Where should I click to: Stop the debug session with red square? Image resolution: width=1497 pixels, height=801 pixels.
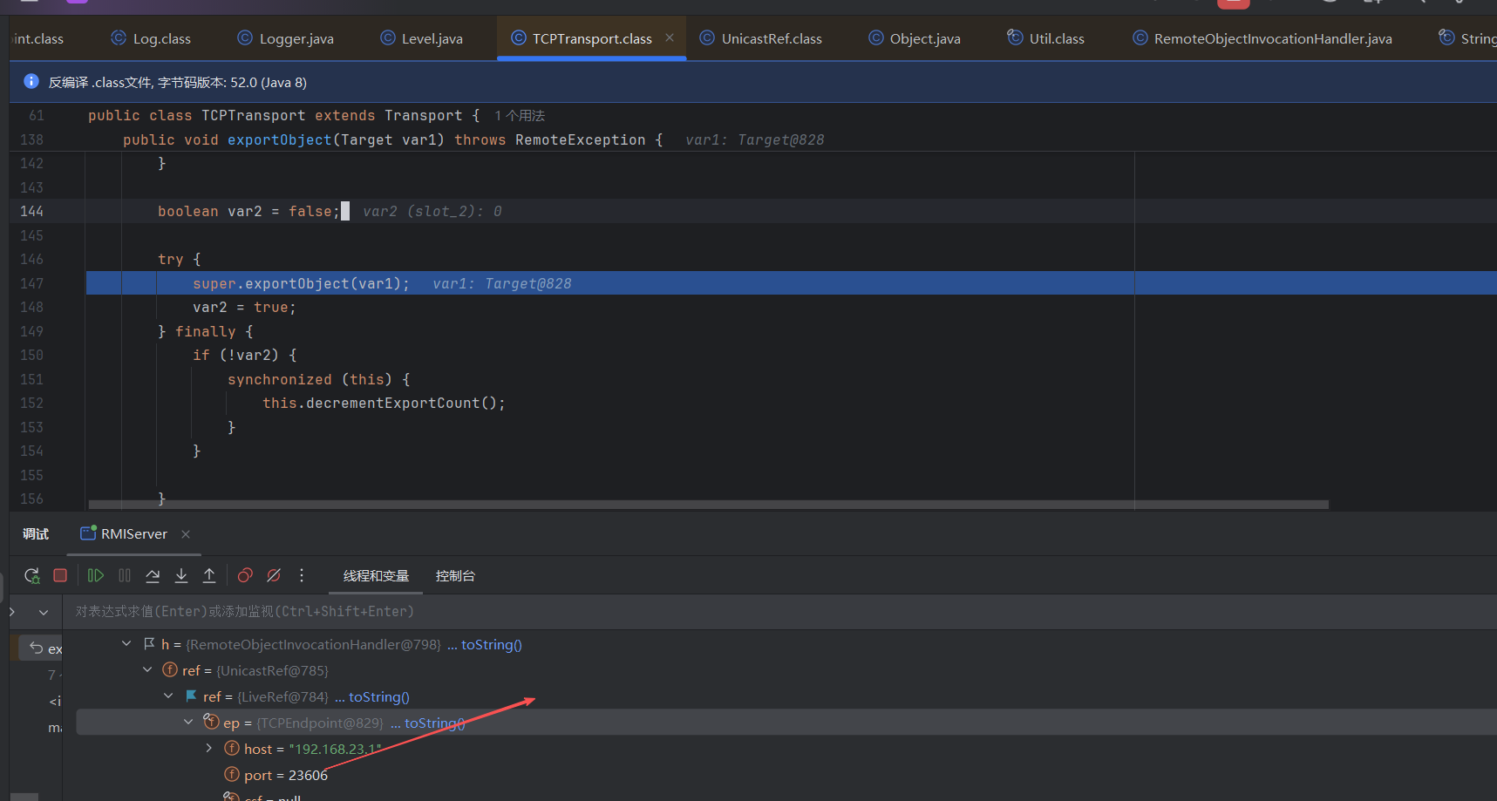(60, 575)
